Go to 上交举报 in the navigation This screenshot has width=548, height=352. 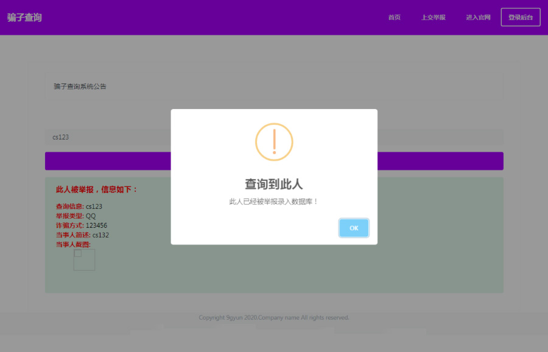tap(433, 18)
